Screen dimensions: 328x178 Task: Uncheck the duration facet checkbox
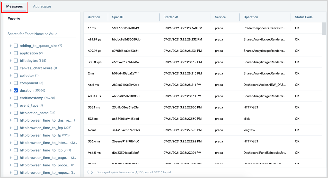16,90
